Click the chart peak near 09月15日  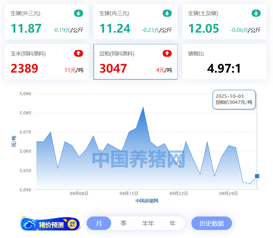point(143,107)
